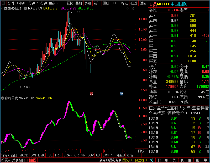Expand the 扩展 panel
The image size is (210, 163).
6,160
